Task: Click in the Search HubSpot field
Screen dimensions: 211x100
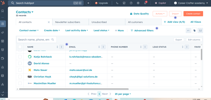Action: pos(46,3)
